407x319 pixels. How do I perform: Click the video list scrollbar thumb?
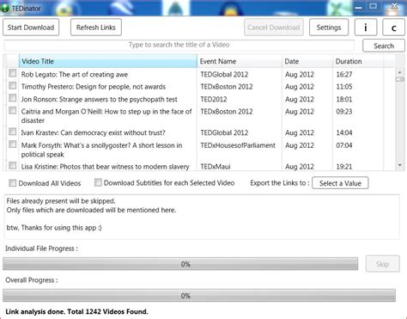pos(400,79)
